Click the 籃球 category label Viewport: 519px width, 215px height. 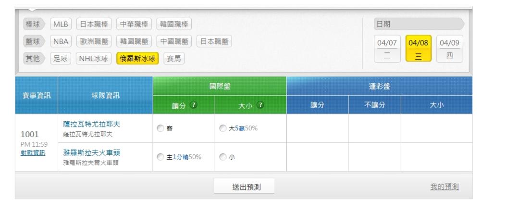33,41
